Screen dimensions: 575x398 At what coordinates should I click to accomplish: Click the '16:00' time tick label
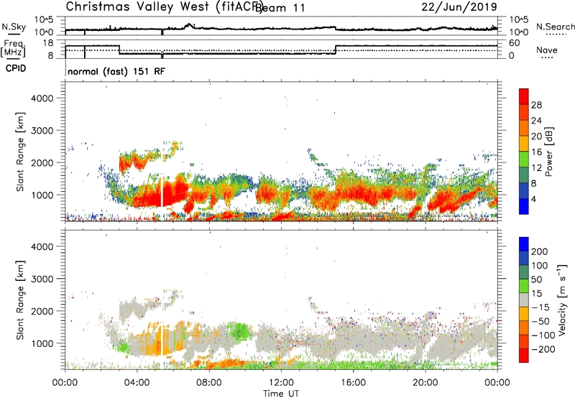353,382
